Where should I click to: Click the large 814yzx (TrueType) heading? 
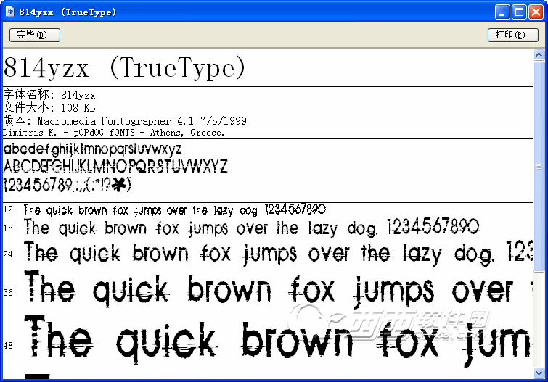(125, 69)
